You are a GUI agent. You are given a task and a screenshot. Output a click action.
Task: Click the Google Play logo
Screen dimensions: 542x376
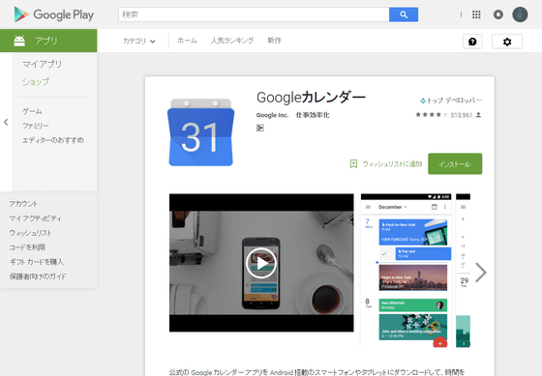(53, 14)
